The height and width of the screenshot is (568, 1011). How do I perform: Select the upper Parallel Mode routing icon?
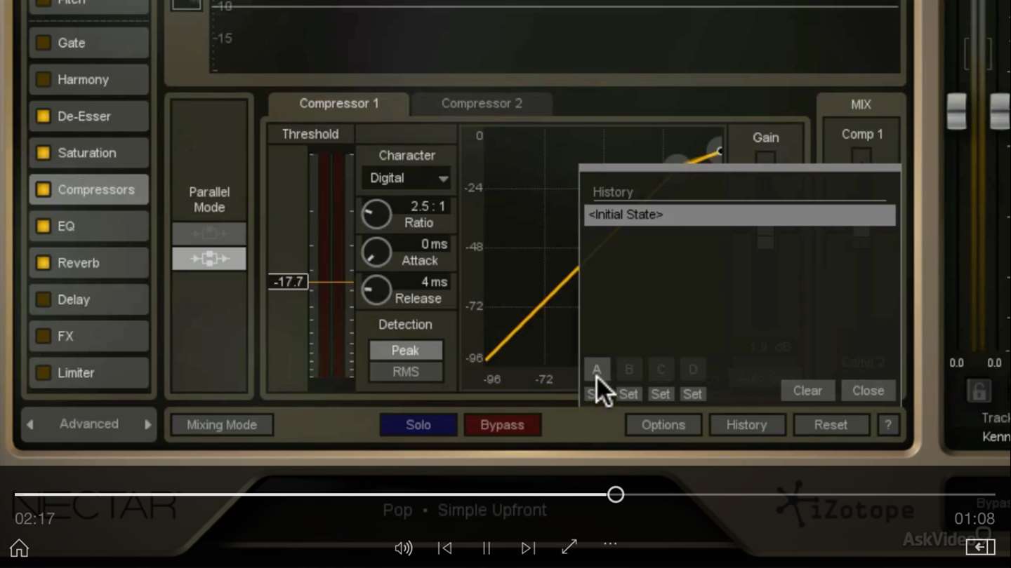pyautogui.click(x=209, y=234)
